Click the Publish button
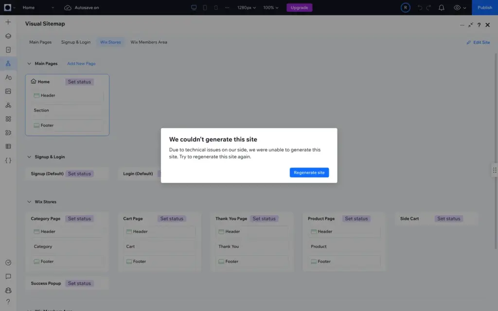 tap(485, 8)
